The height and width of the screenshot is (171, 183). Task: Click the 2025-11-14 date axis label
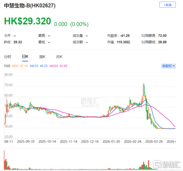click(x=68, y=142)
